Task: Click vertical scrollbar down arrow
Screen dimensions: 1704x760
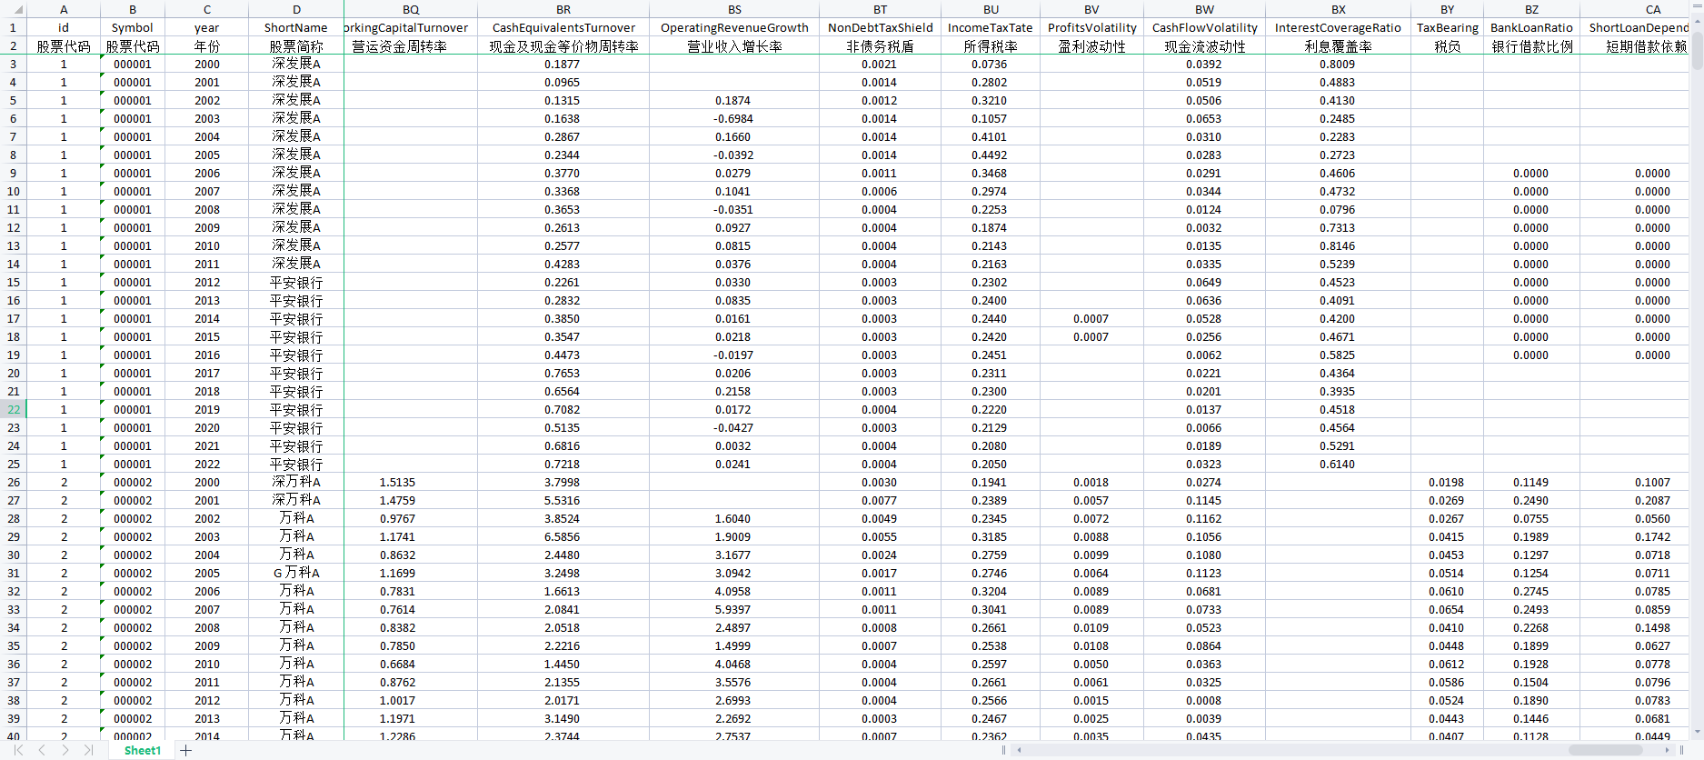Action: (1697, 732)
